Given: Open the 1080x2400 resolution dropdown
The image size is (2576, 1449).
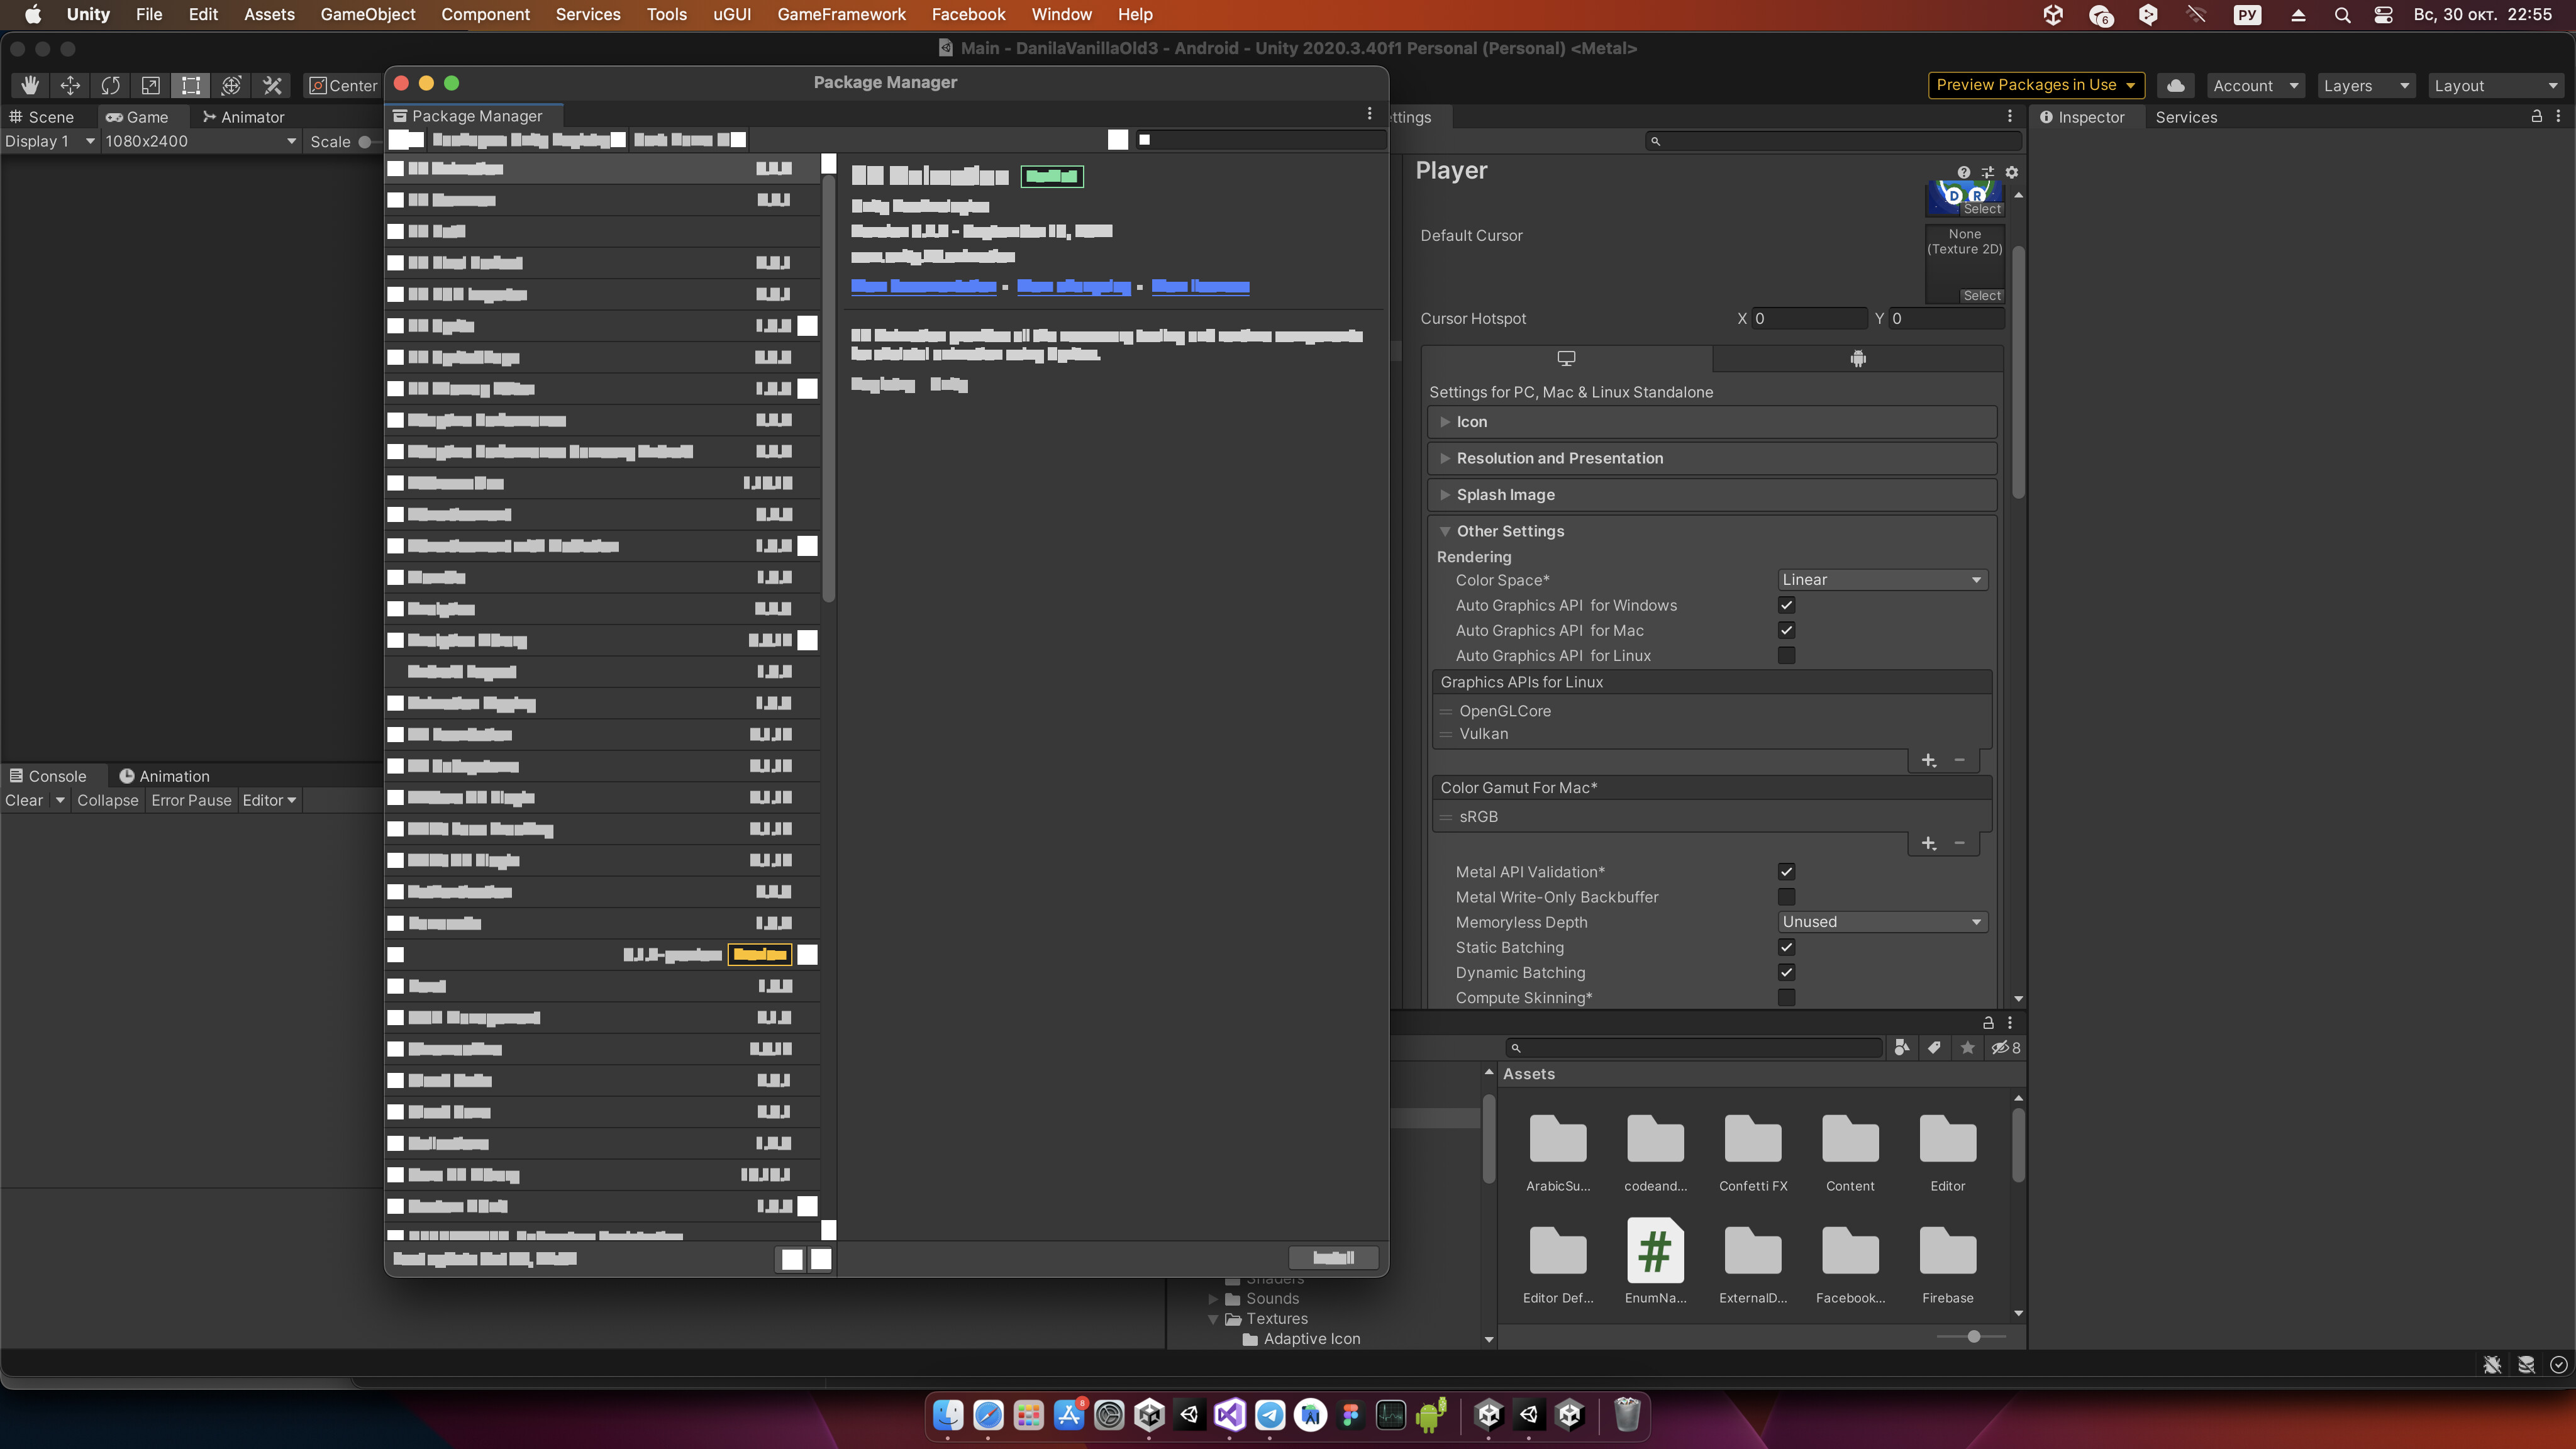Looking at the screenshot, I should pyautogui.click(x=200, y=142).
